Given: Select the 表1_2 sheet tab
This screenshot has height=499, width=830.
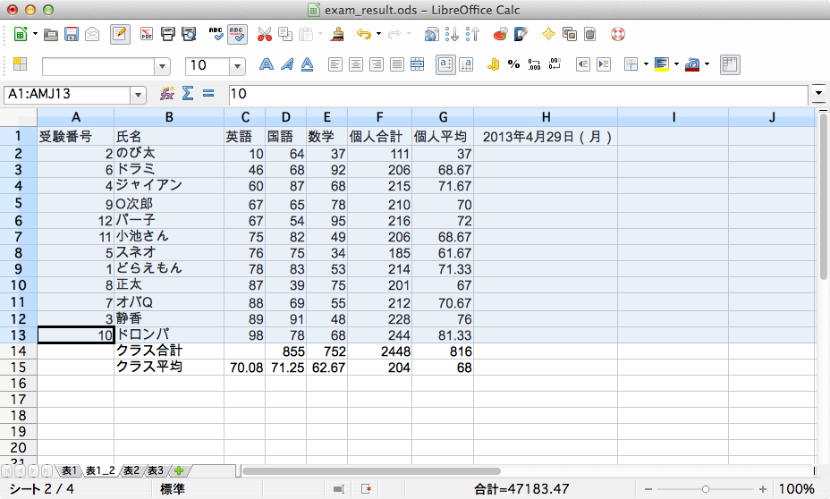Looking at the screenshot, I should pos(100,470).
